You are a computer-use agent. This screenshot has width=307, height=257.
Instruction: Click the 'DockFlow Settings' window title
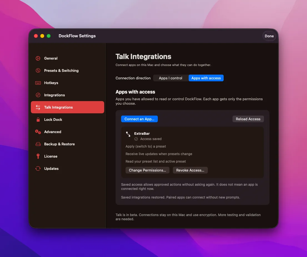[x=77, y=36]
